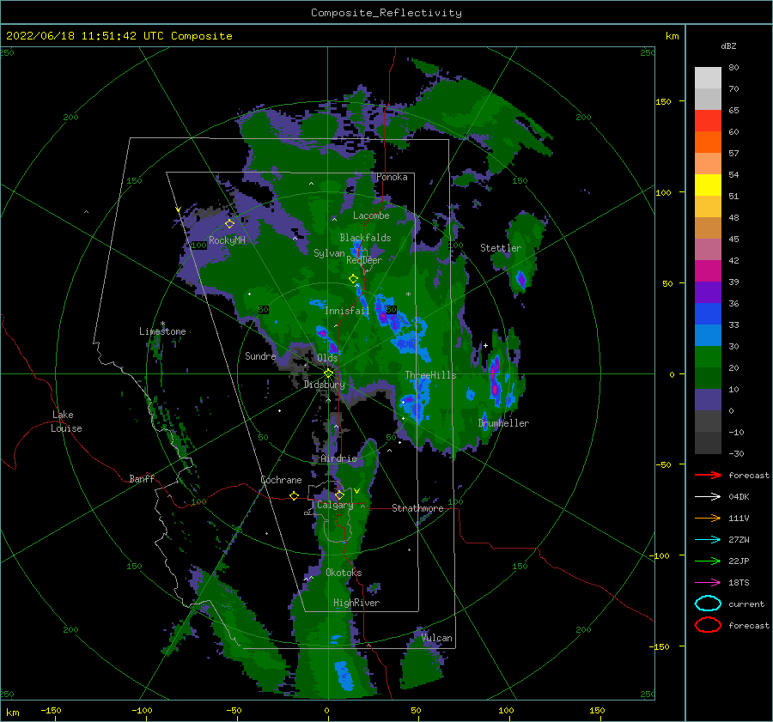The image size is (773, 722).
Task: Click the Blackfalds city label
Action: tap(365, 238)
